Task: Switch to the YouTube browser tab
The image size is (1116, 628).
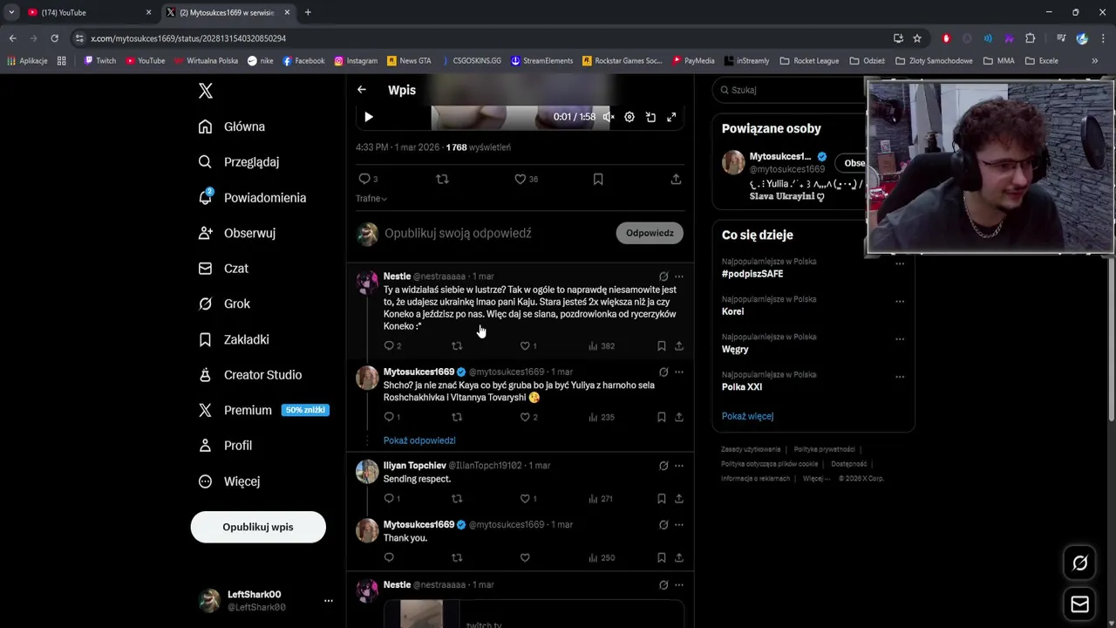Action: click(x=87, y=12)
